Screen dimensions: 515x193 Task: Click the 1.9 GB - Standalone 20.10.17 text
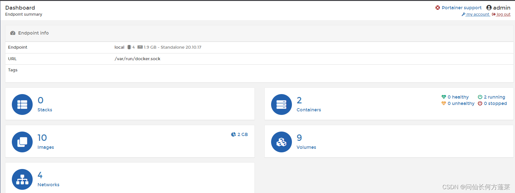[173, 47]
